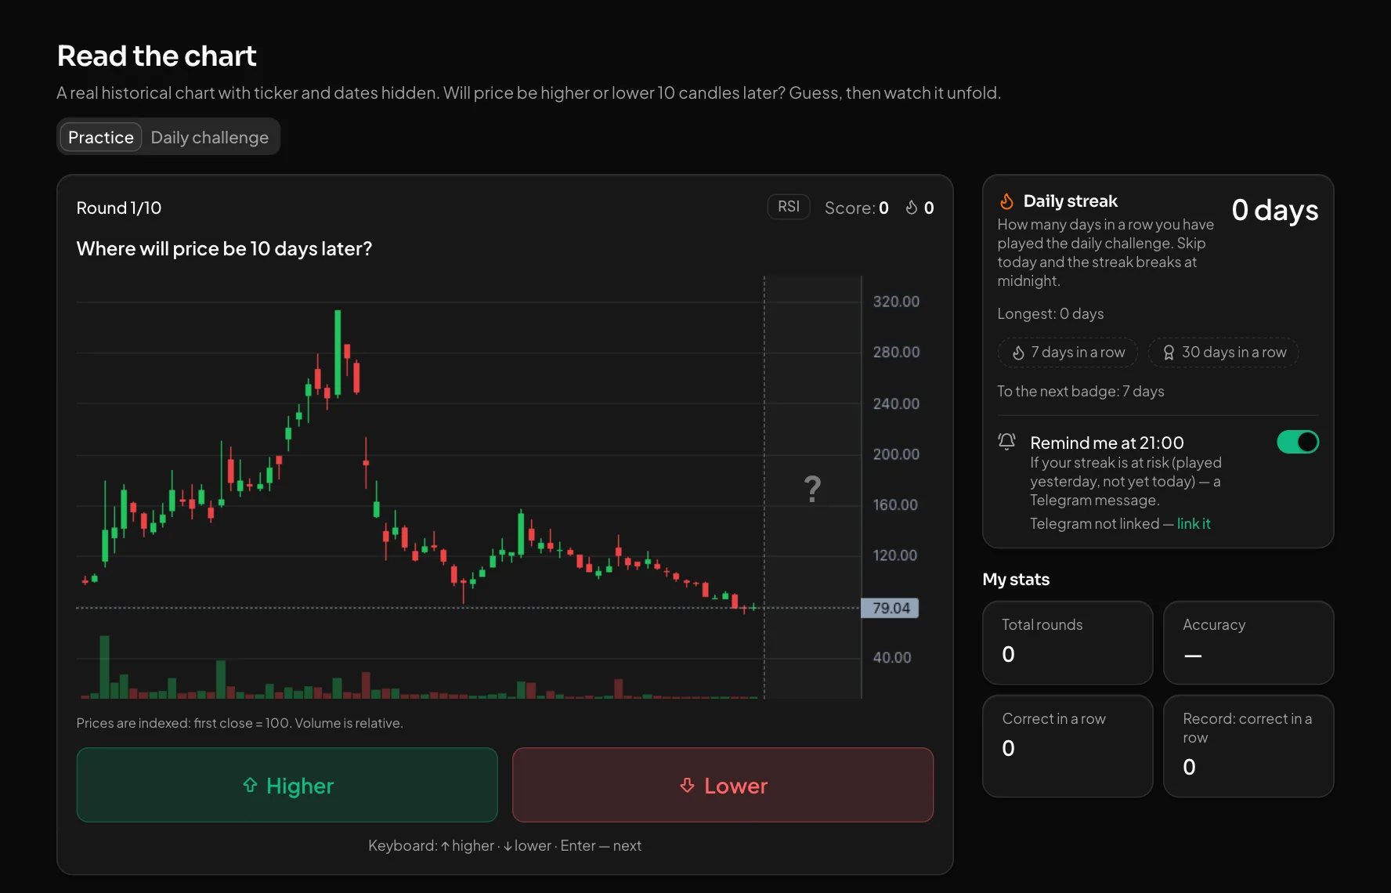
Task: Click the Daily streak flame icon
Action: pos(1007,201)
